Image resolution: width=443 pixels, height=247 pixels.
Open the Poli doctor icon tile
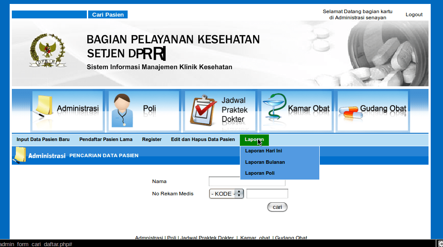pos(144,111)
